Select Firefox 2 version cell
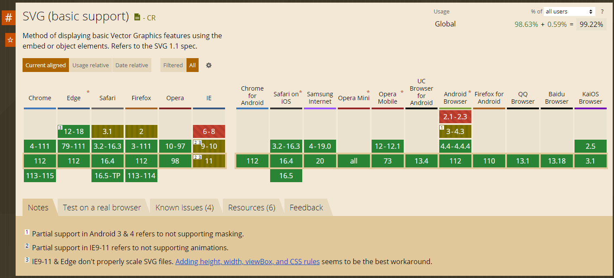Screen dimensions: 614x278 click(141, 131)
